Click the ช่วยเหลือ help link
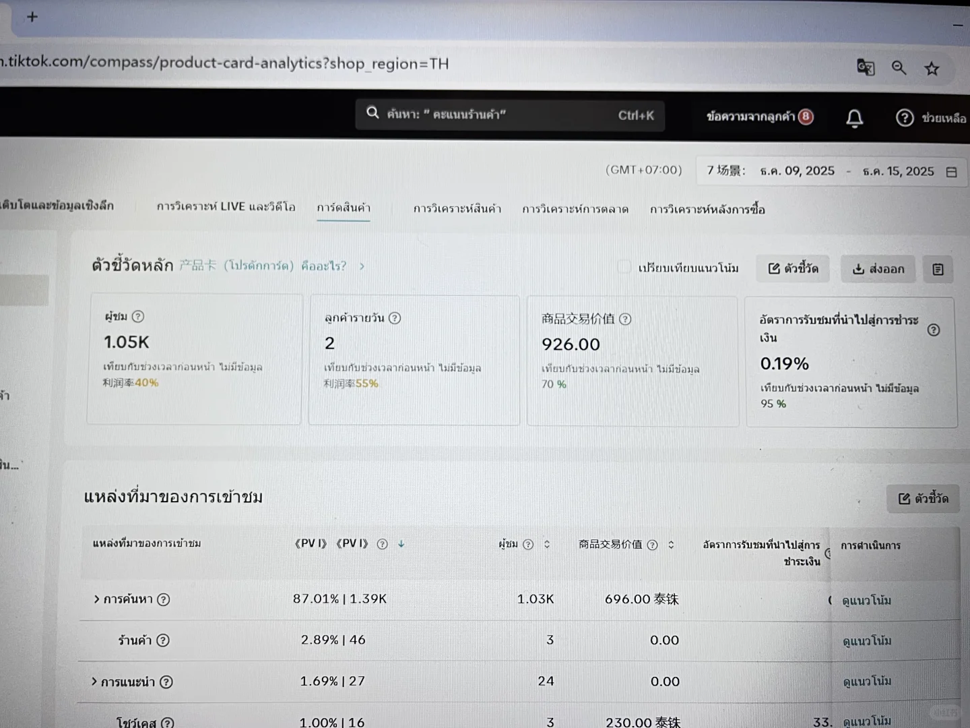Screen dimensions: 970x728 coord(944,119)
